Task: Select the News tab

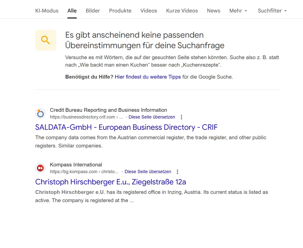Action: [x=214, y=11]
